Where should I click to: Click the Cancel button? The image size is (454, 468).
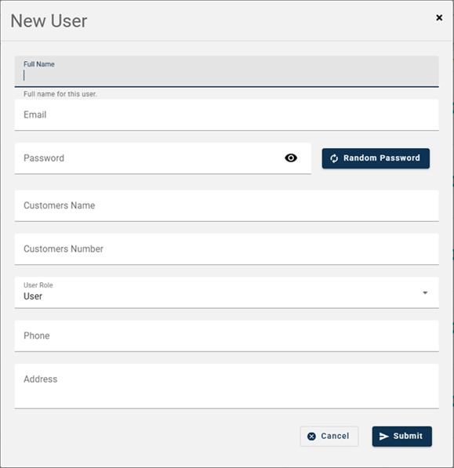tap(329, 436)
